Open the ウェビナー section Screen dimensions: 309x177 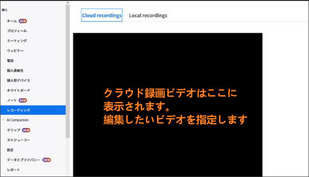[x=15, y=51]
